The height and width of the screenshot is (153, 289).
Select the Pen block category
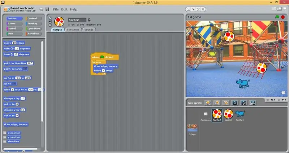(x=14, y=34)
